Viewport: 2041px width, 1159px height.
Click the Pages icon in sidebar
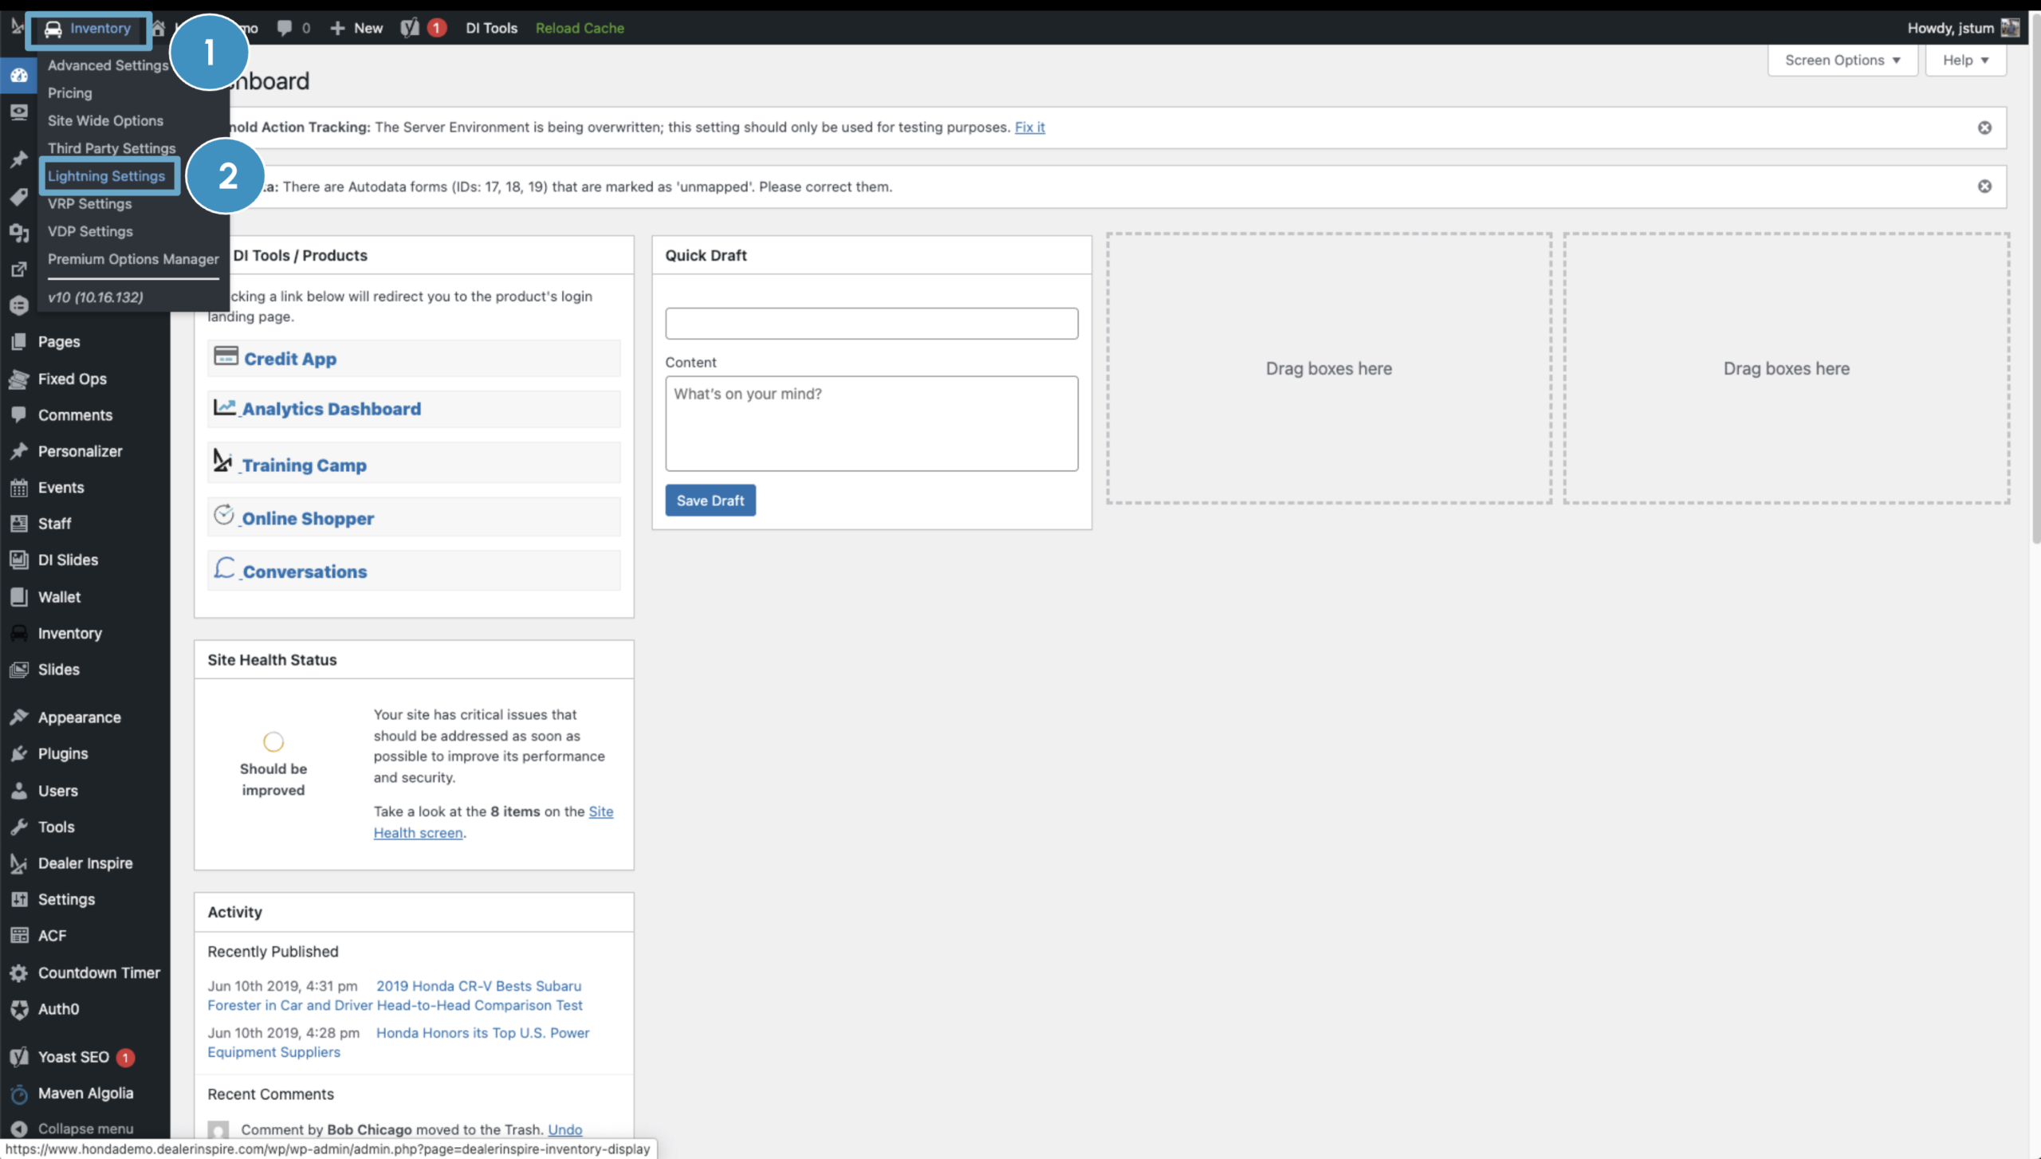click(19, 341)
